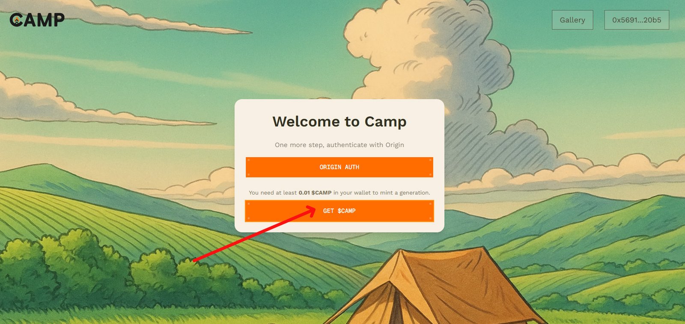The width and height of the screenshot is (685, 324).
Task: Click the 'One more step, authenticate with Origin' text
Action: [x=340, y=145]
